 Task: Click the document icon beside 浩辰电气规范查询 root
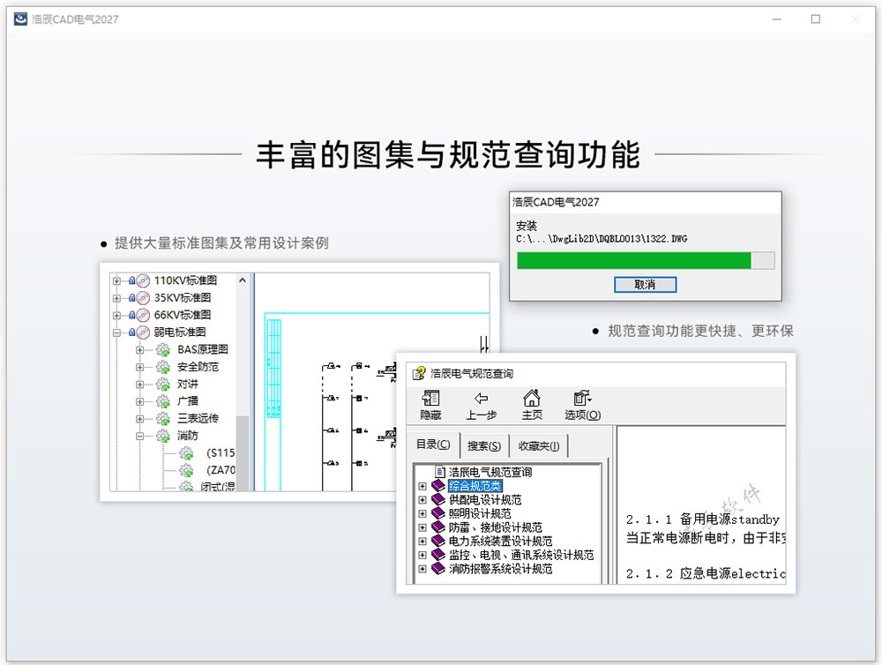tap(440, 472)
